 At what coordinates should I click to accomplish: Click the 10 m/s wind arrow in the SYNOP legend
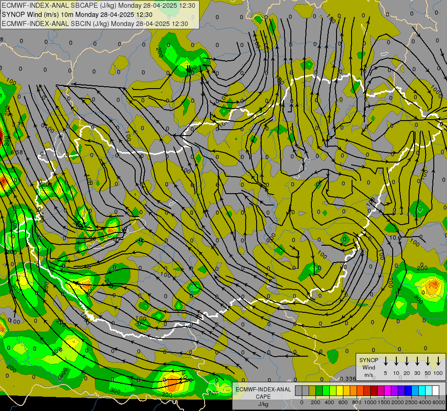(396, 361)
